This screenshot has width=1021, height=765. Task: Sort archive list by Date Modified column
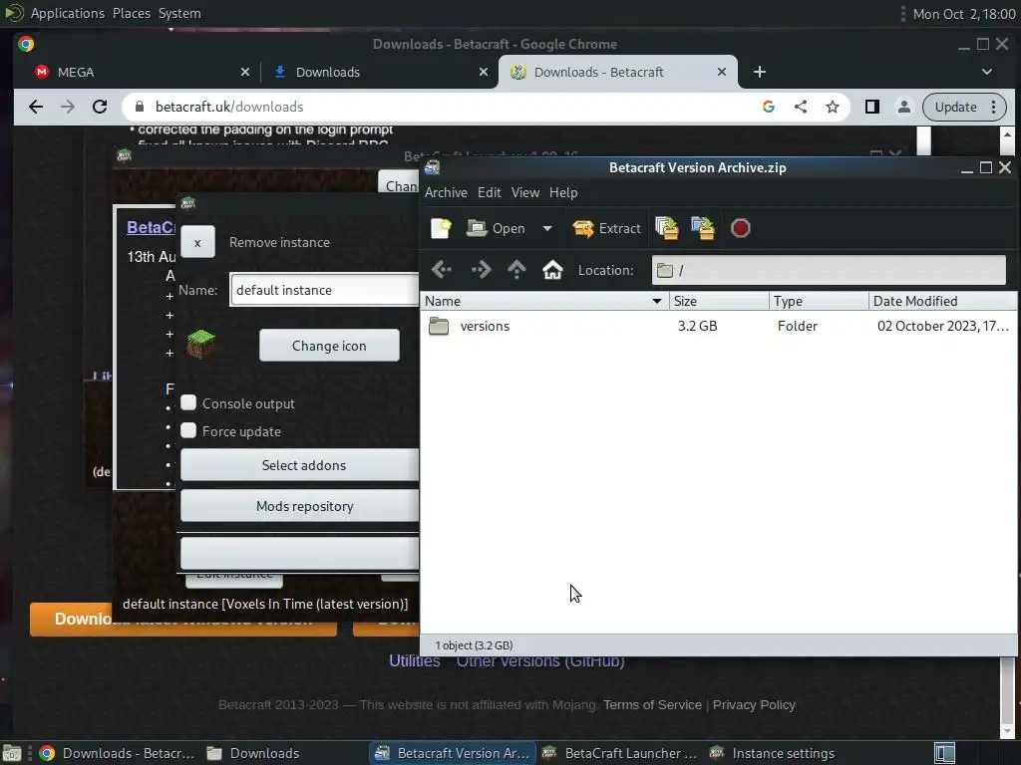pos(942,301)
